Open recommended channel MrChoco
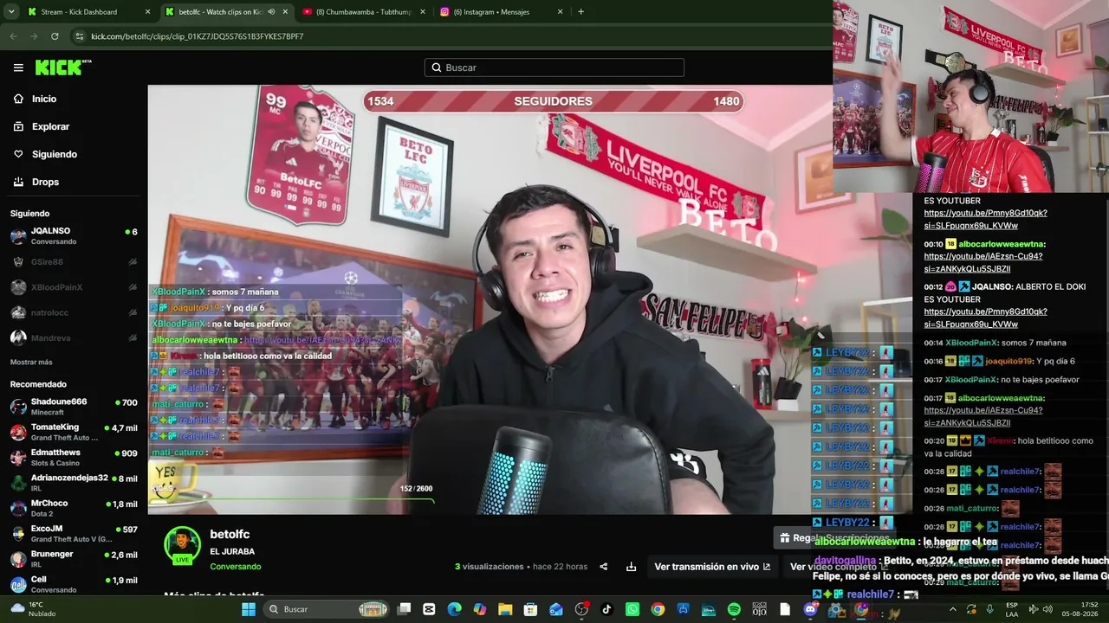The height and width of the screenshot is (623, 1109). click(x=74, y=508)
